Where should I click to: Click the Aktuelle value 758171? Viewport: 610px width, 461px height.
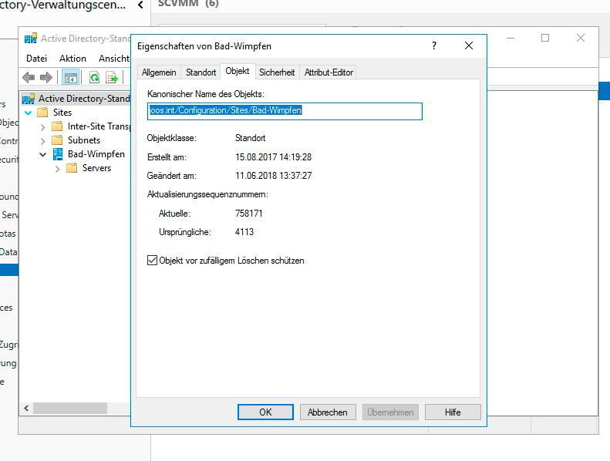(248, 214)
